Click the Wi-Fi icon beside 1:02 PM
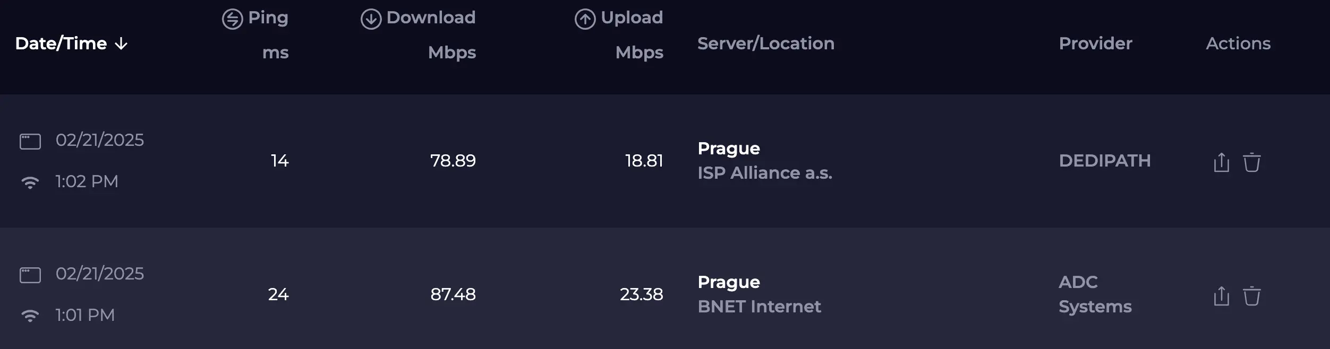Viewport: 1330px width, 349px height. (x=30, y=182)
